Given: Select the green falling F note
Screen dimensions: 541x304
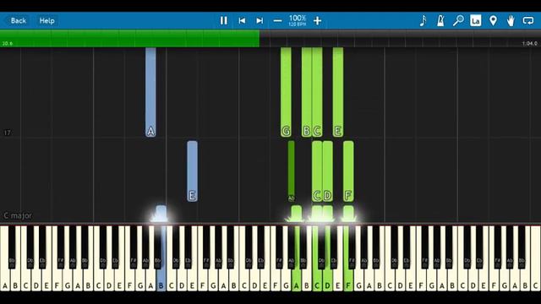Looking at the screenshot, I should (348, 171).
